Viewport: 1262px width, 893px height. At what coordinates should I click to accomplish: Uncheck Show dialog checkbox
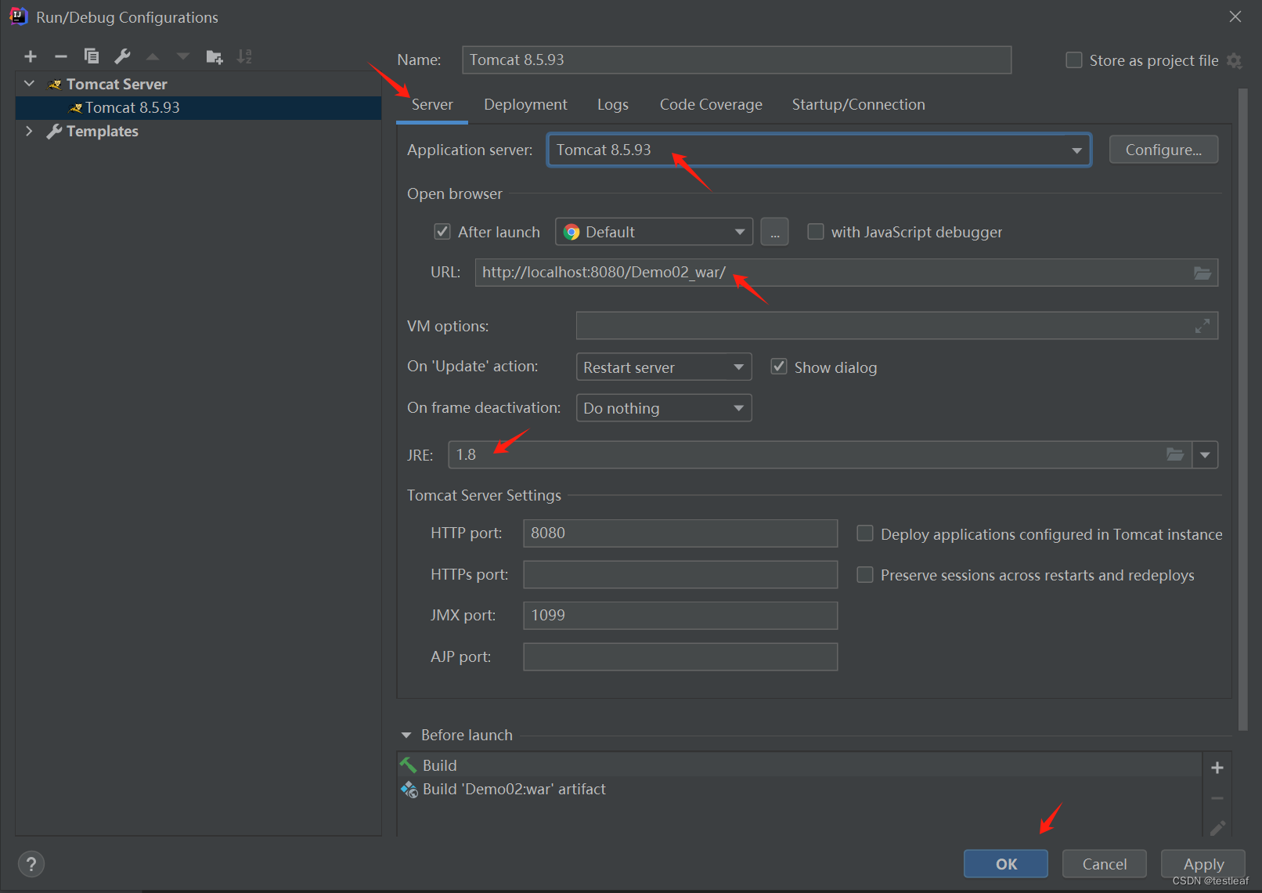tap(779, 367)
